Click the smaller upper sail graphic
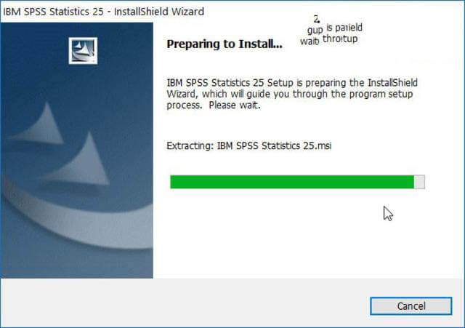The height and width of the screenshot is (328, 465). [x=40, y=124]
